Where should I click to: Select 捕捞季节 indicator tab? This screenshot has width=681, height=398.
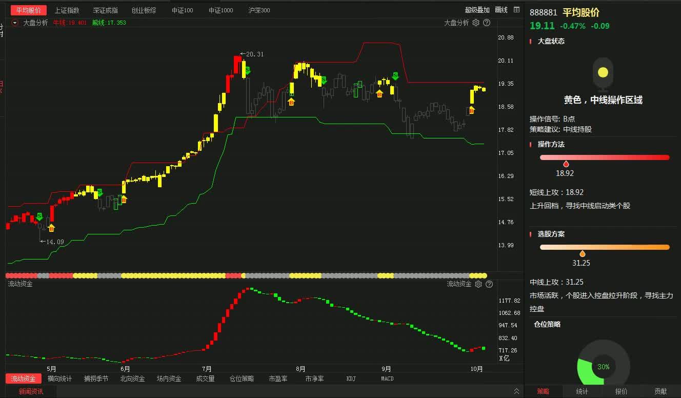tap(96, 379)
